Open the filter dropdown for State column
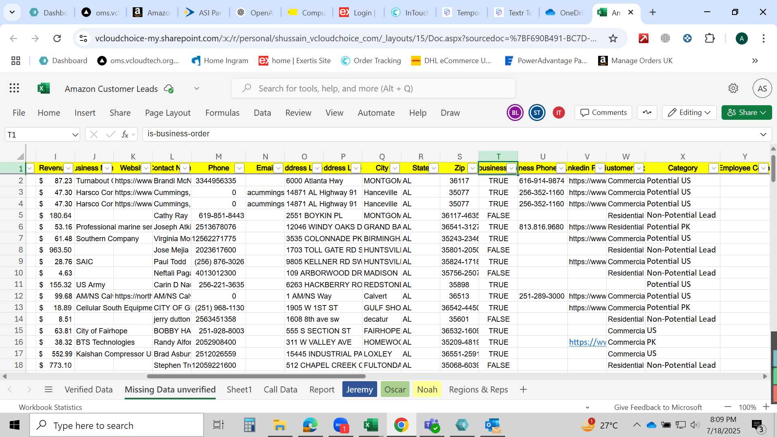Screen dimensions: 777x437 [x=434, y=168]
